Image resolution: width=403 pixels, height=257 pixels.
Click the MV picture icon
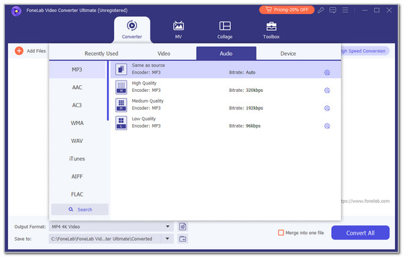pyautogui.click(x=179, y=26)
